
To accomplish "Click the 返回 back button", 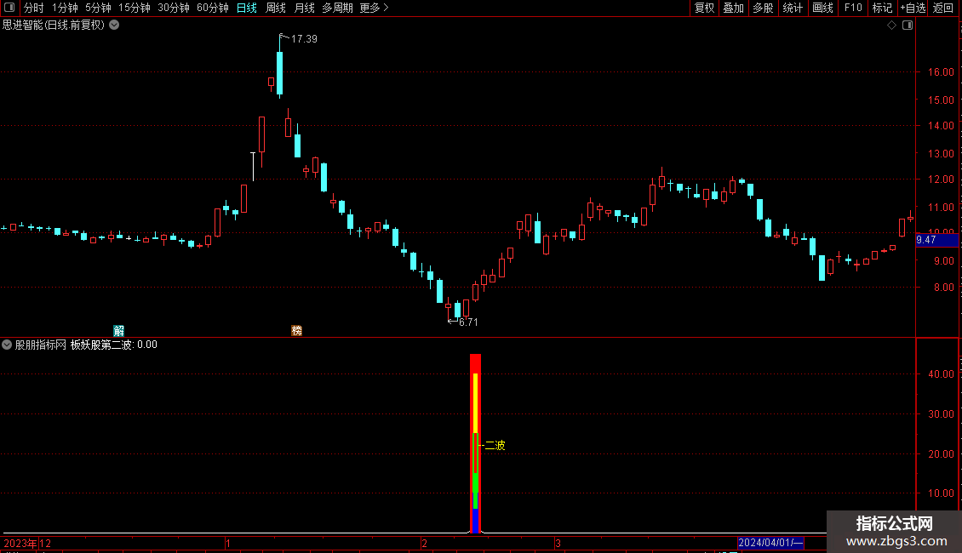I will coord(943,8).
